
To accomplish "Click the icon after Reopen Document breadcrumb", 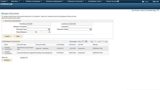I will [x=118, y=1].
